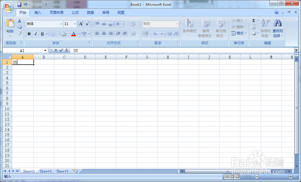301x182 pixels.
Task: Decrease font size with small A
Action: 87,24
